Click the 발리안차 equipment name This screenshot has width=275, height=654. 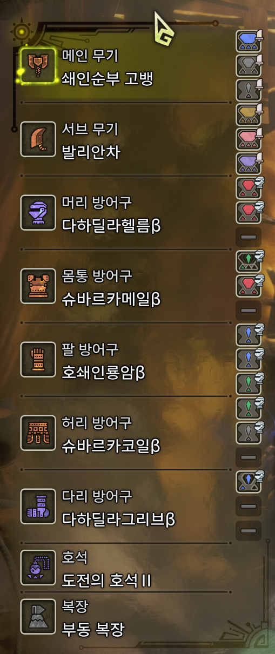point(91,152)
